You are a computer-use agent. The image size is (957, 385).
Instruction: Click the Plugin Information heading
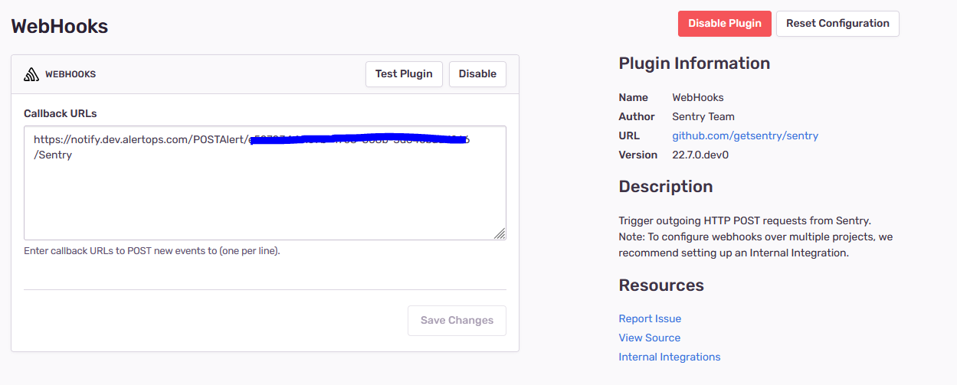click(694, 64)
